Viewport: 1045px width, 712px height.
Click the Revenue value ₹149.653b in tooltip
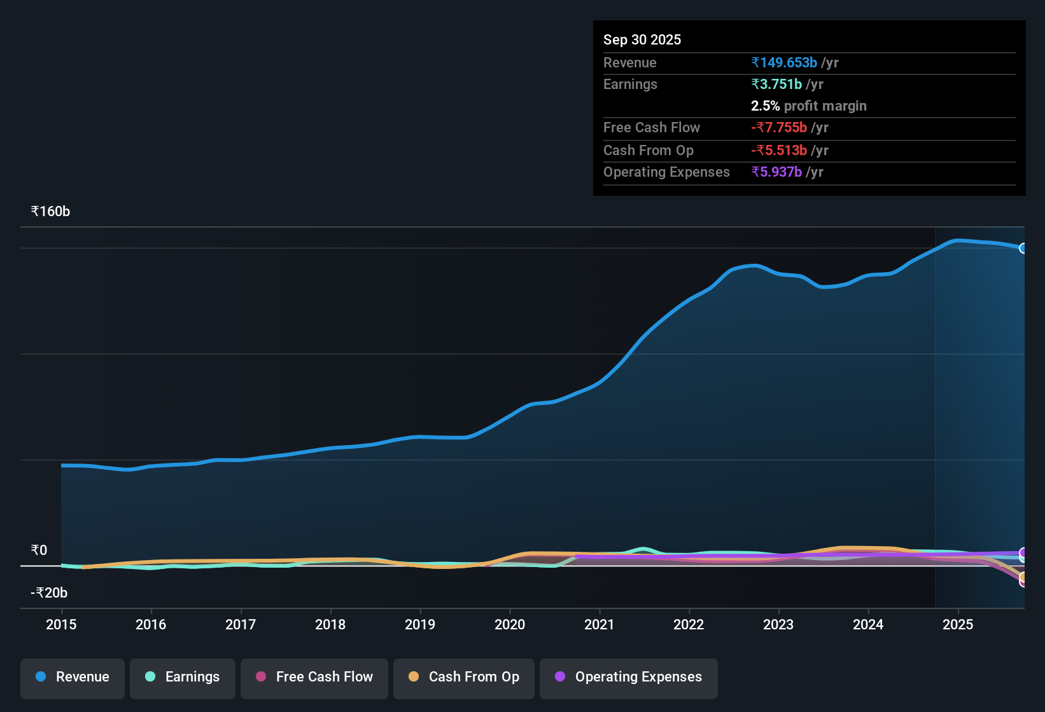785,62
